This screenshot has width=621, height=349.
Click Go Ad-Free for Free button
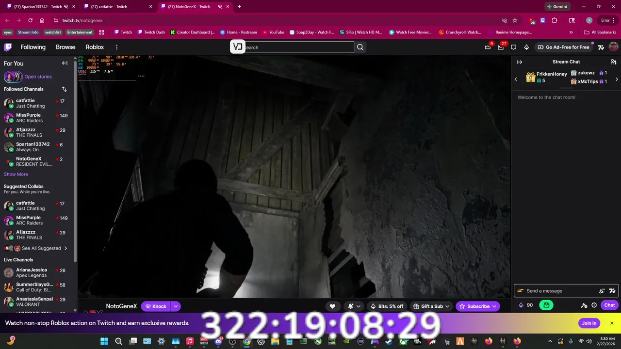click(x=563, y=47)
